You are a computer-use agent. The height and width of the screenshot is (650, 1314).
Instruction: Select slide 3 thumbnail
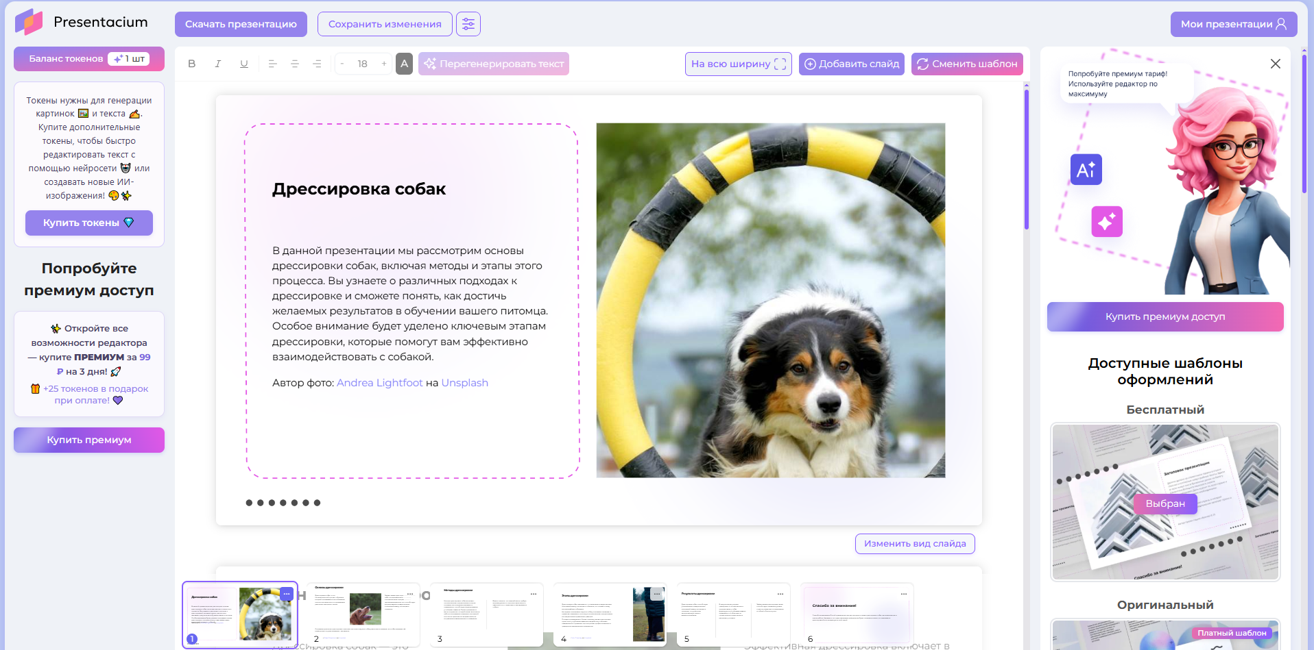tap(487, 614)
